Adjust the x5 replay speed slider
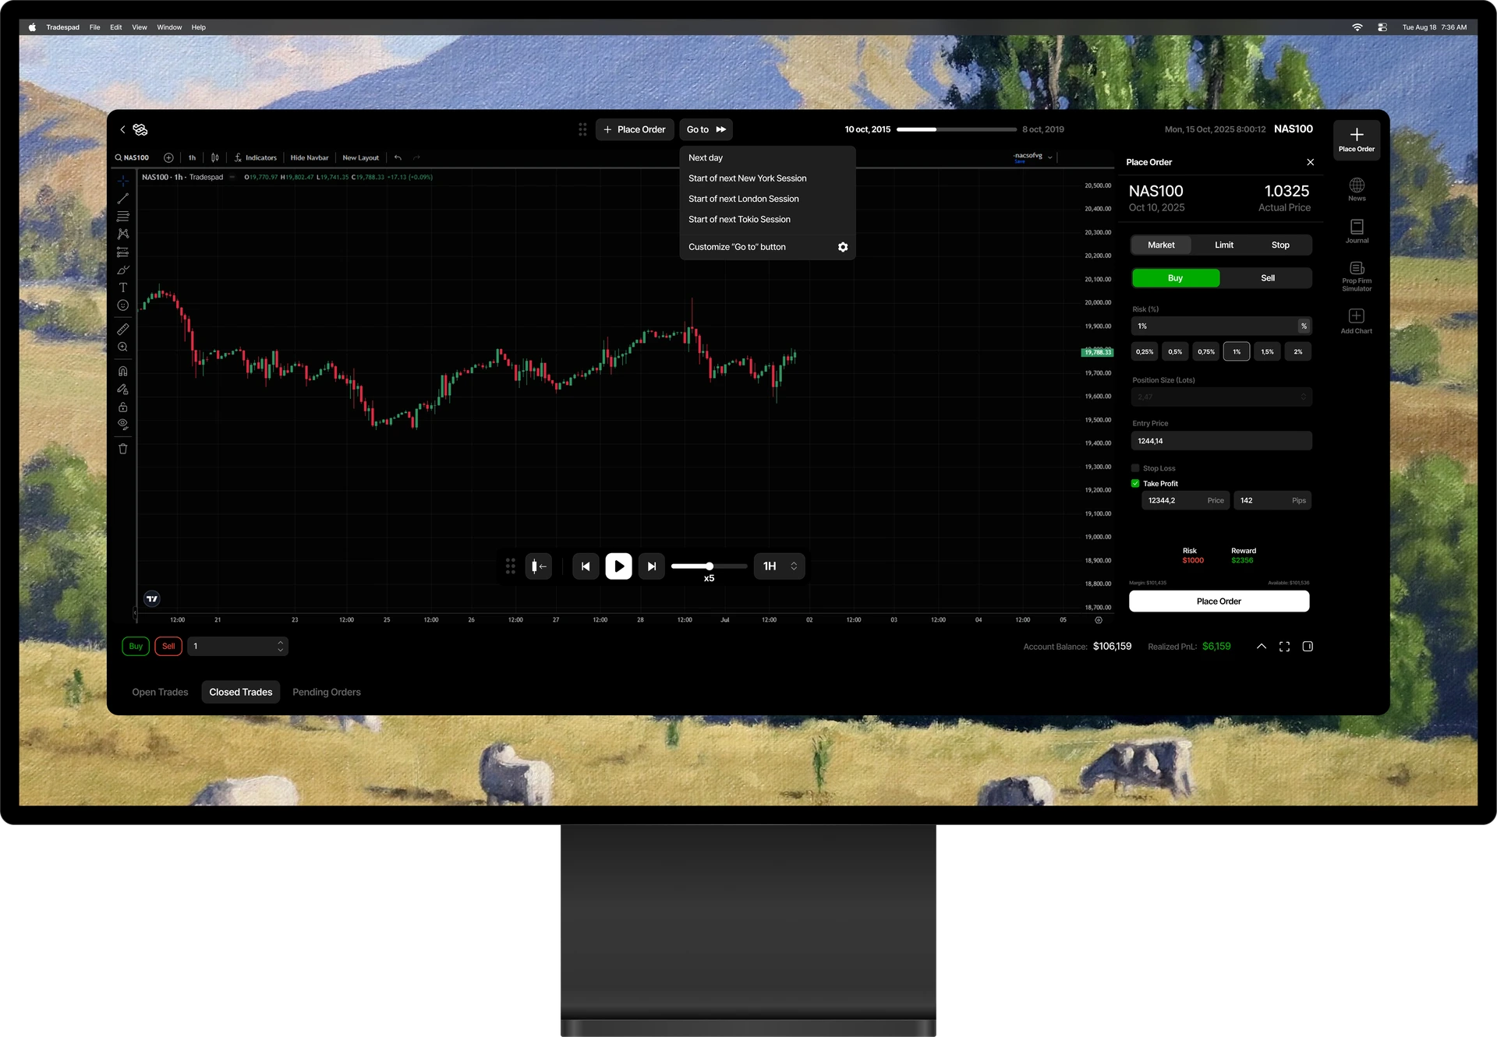This screenshot has height=1037, width=1497. (709, 566)
